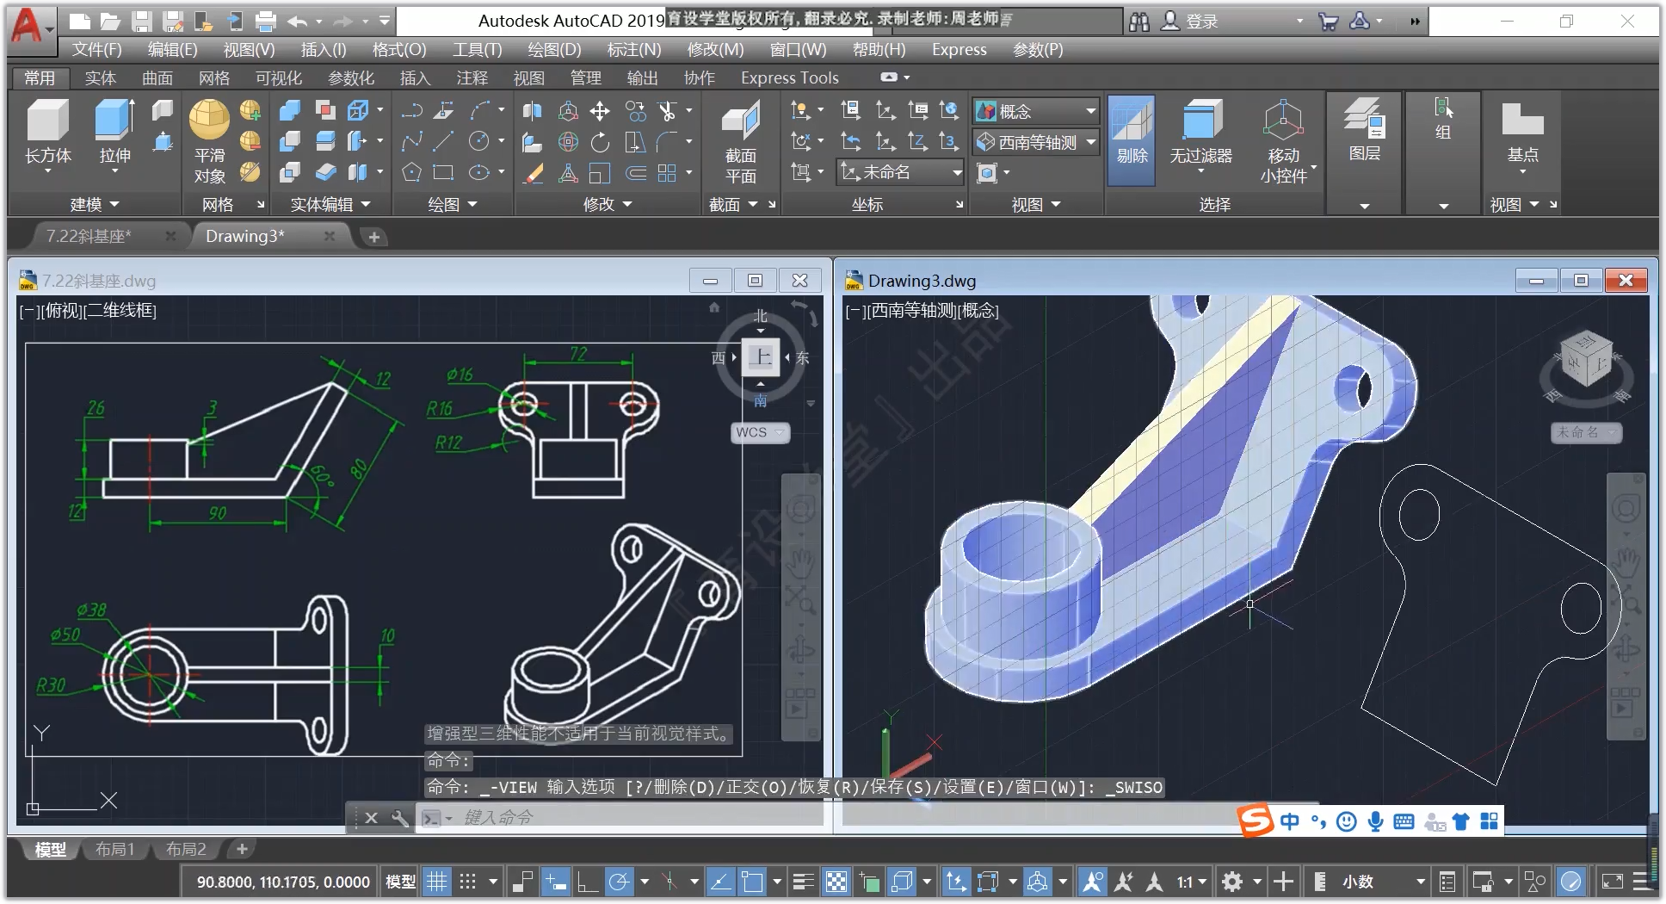Select the solid Union icon
The width and height of the screenshot is (1666, 904).
coord(290,111)
